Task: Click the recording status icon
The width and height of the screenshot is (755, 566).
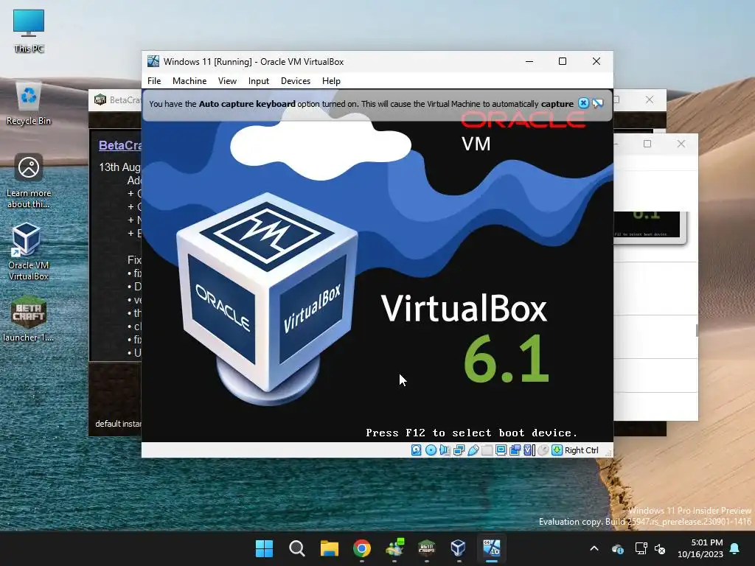Action: coord(515,450)
